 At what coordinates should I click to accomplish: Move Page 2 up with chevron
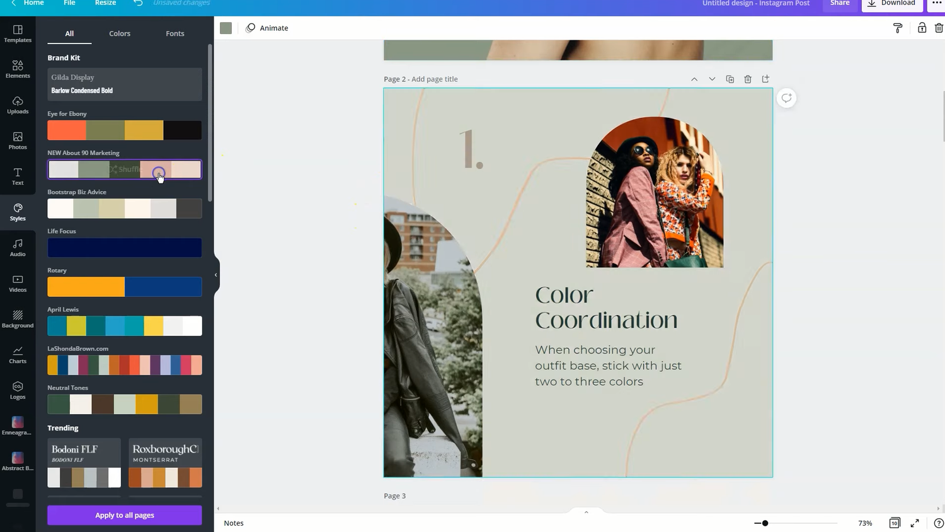(694, 79)
